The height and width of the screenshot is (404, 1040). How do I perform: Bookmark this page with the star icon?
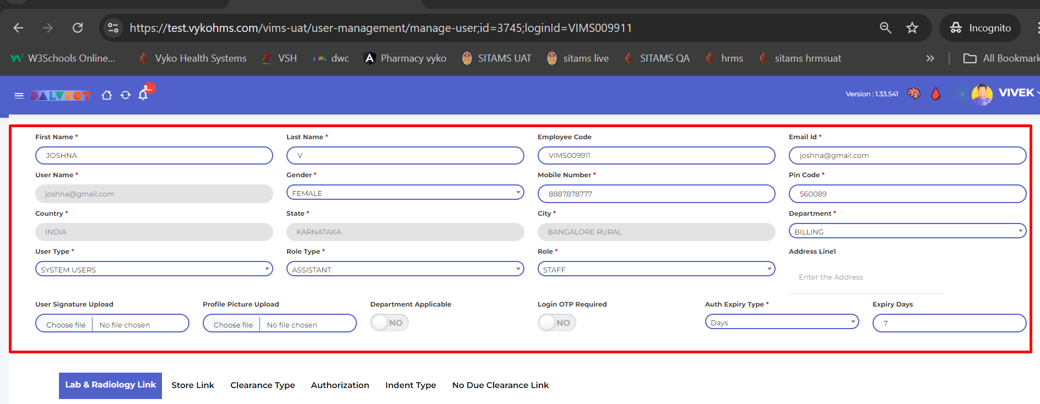click(912, 28)
